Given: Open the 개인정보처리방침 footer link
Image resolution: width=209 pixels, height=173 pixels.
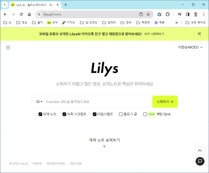Looking at the screenshot, I should click(x=56, y=163).
